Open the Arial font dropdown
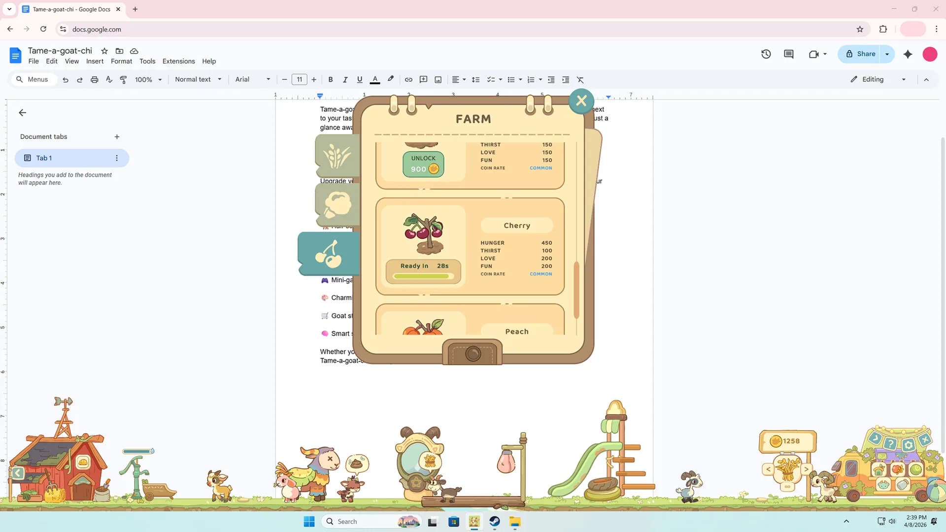 point(253,79)
